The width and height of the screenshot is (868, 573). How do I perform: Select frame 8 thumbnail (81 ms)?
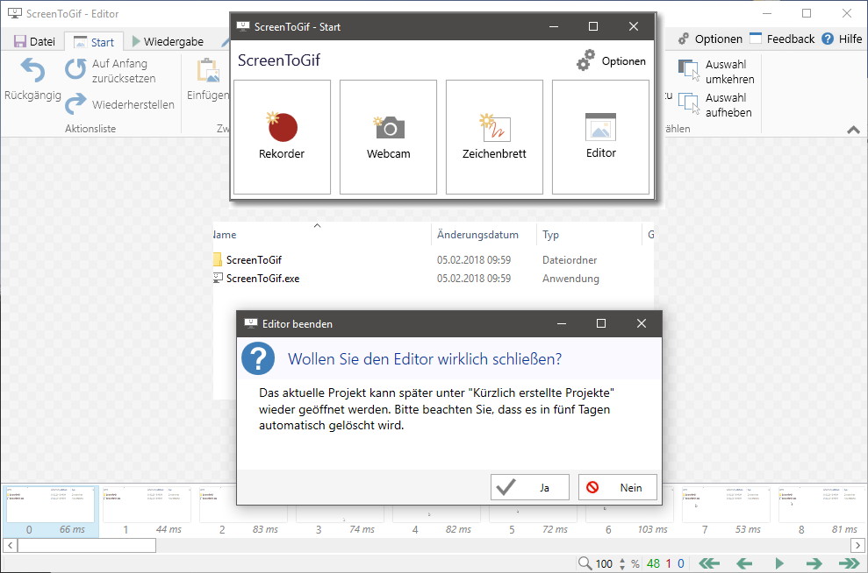[822, 512]
